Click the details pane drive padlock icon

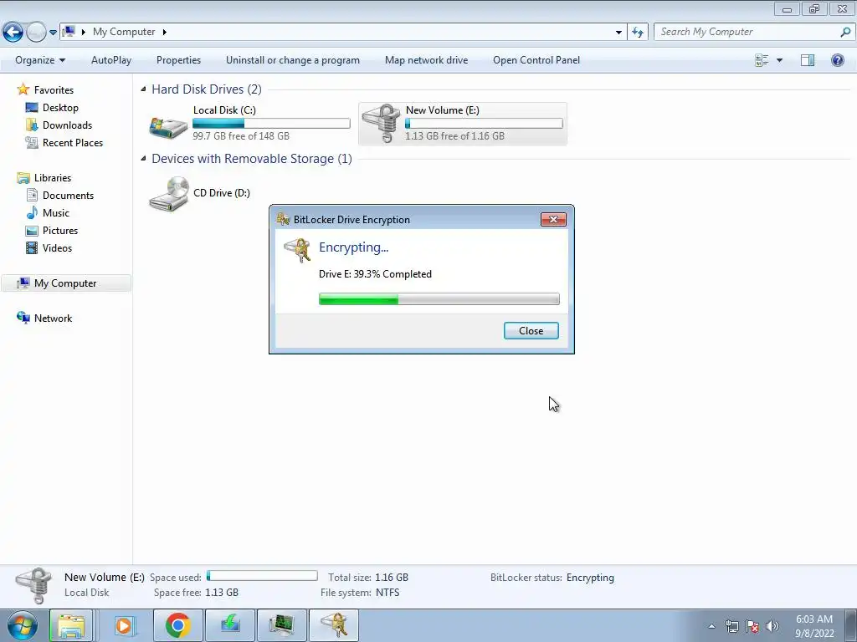tap(33, 584)
